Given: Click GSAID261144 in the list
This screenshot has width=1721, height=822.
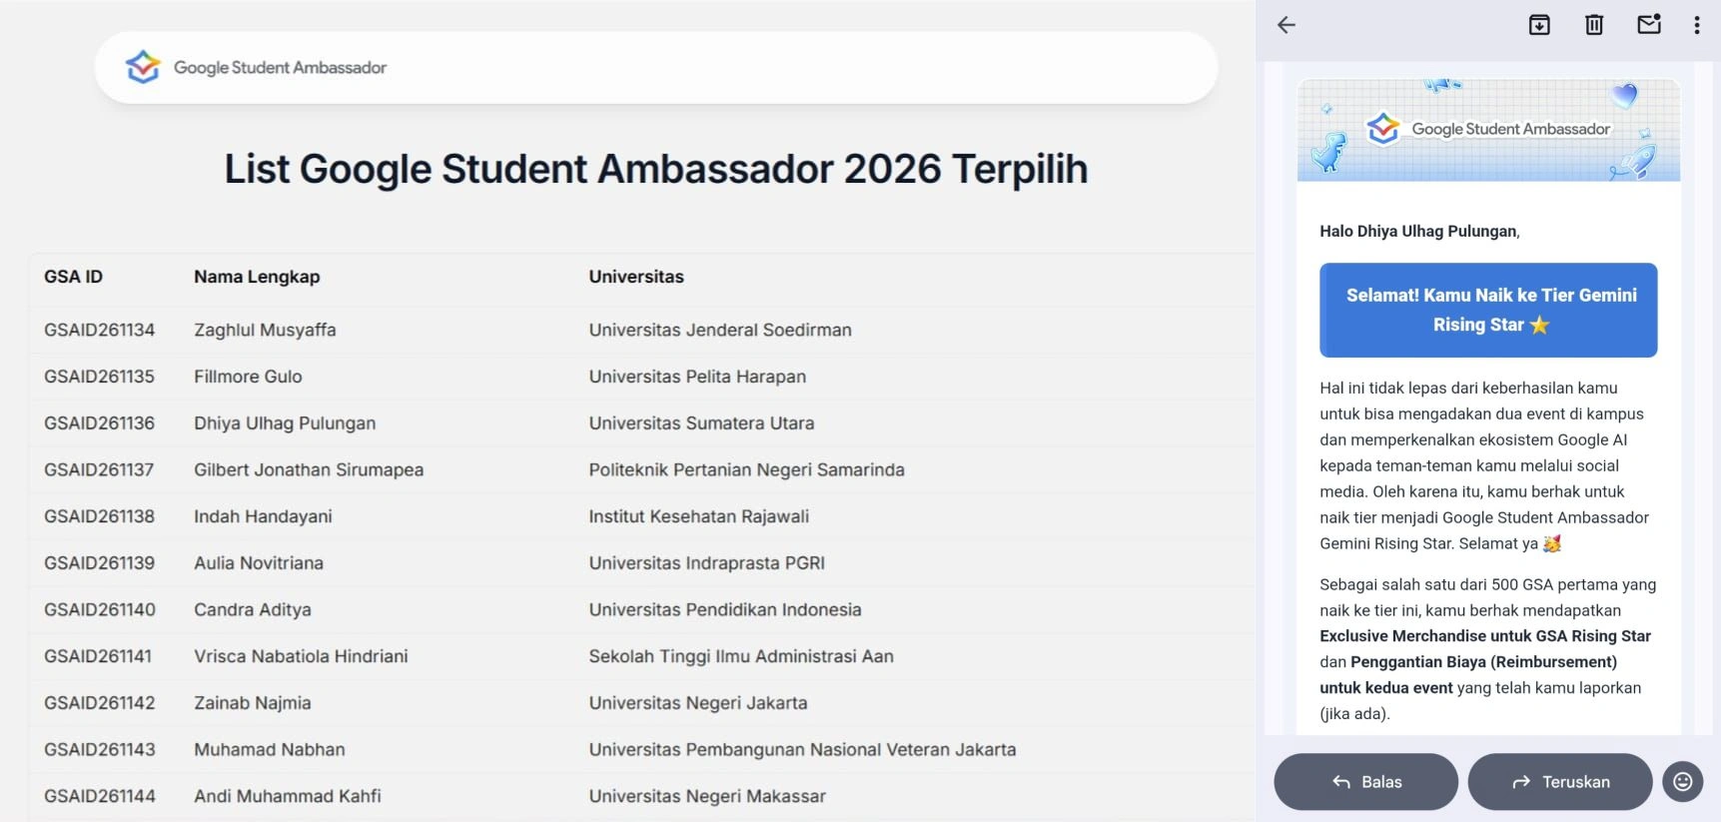Looking at the screenshot, I should tap(100, 796).
